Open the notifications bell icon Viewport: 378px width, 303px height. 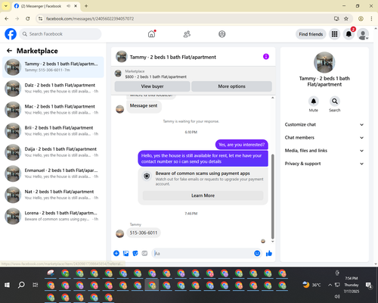[349, 34]
